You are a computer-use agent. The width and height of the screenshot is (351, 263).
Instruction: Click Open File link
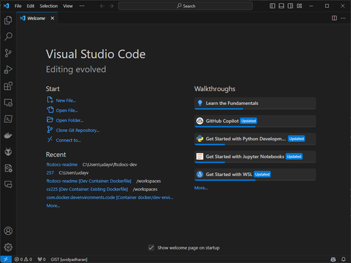click(x=67, y=110)
